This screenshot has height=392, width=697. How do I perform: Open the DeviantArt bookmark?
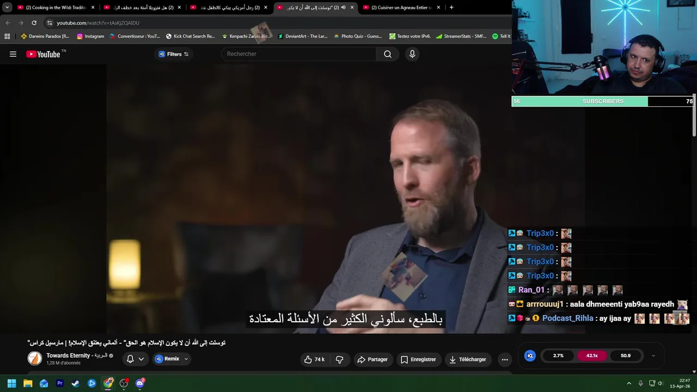click(x=303, y=36)
